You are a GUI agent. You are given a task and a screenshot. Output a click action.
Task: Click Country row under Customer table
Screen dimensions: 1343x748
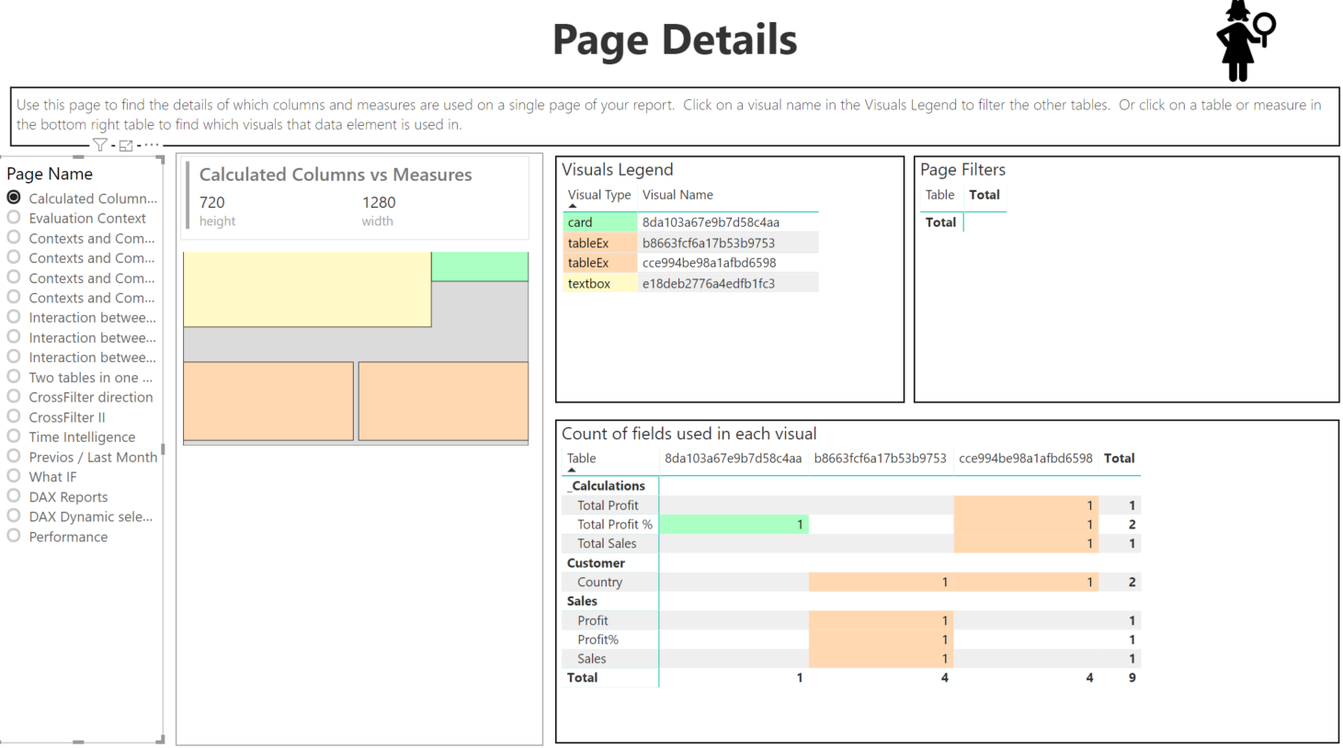click(x=599, y=582)
